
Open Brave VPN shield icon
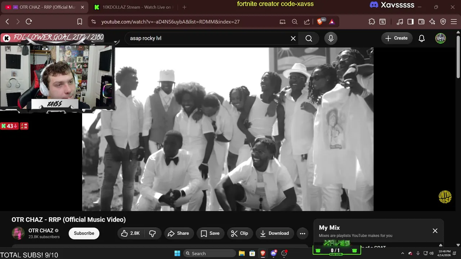tap(443, 22)
